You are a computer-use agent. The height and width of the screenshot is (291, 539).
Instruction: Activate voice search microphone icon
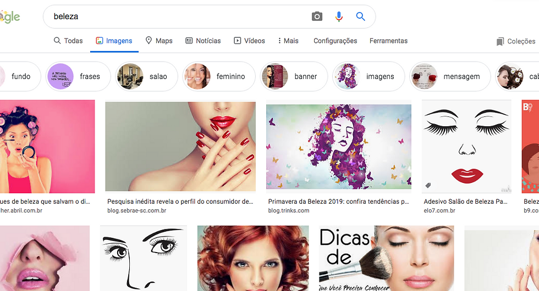pos(339,16)
